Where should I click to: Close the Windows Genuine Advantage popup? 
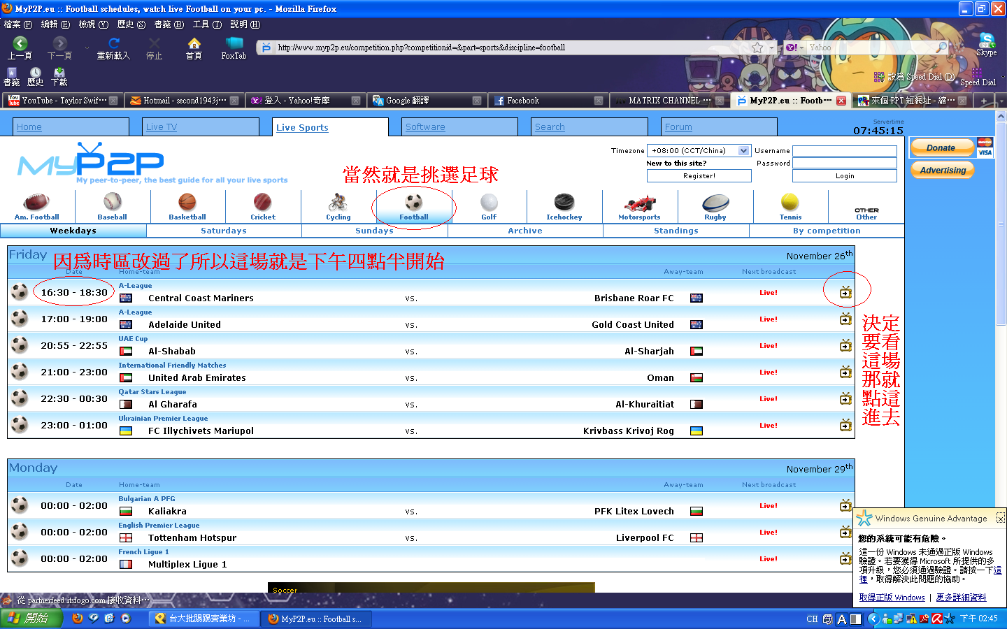point(1000,519)
